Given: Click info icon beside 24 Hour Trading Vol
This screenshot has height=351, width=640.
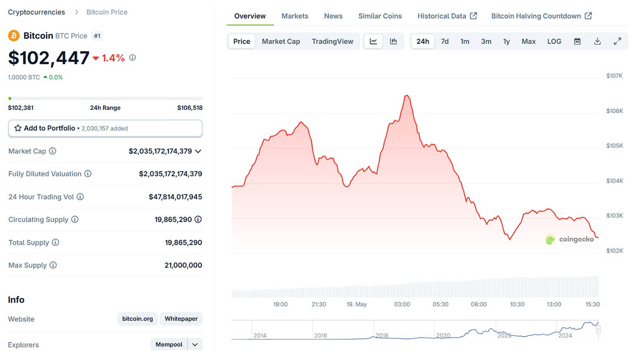Looking at the screenshot, I should click(80, 197).
